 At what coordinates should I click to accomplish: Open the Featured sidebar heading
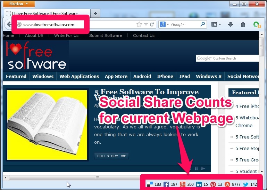coord(243,93)
